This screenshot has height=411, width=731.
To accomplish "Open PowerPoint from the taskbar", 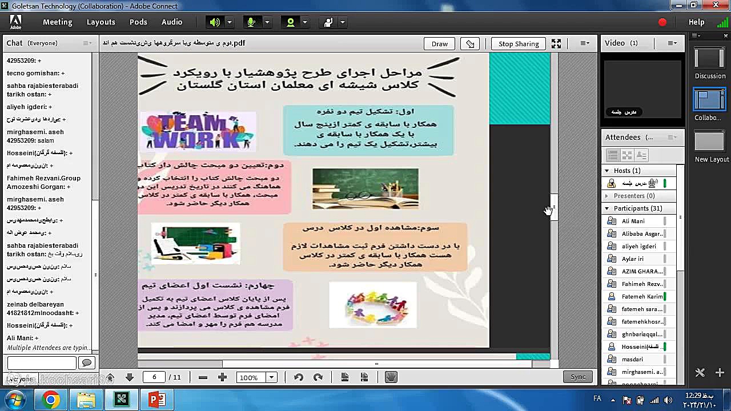I will click(156, 400).
